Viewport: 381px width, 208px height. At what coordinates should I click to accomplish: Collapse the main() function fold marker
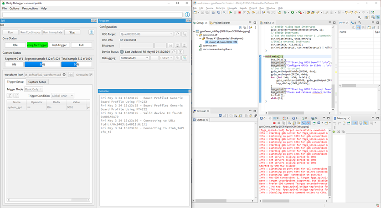[263, 56]
